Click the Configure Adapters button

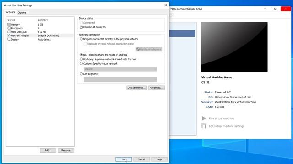click(x=149, y=49)
